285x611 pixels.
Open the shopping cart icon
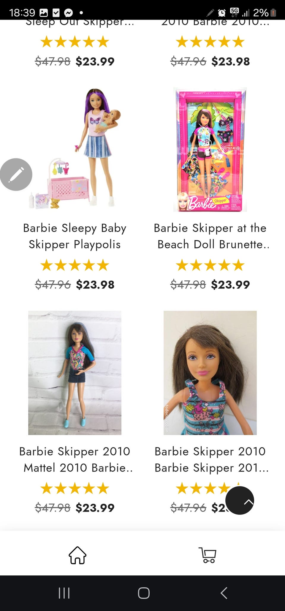click(x=207, y=555)
